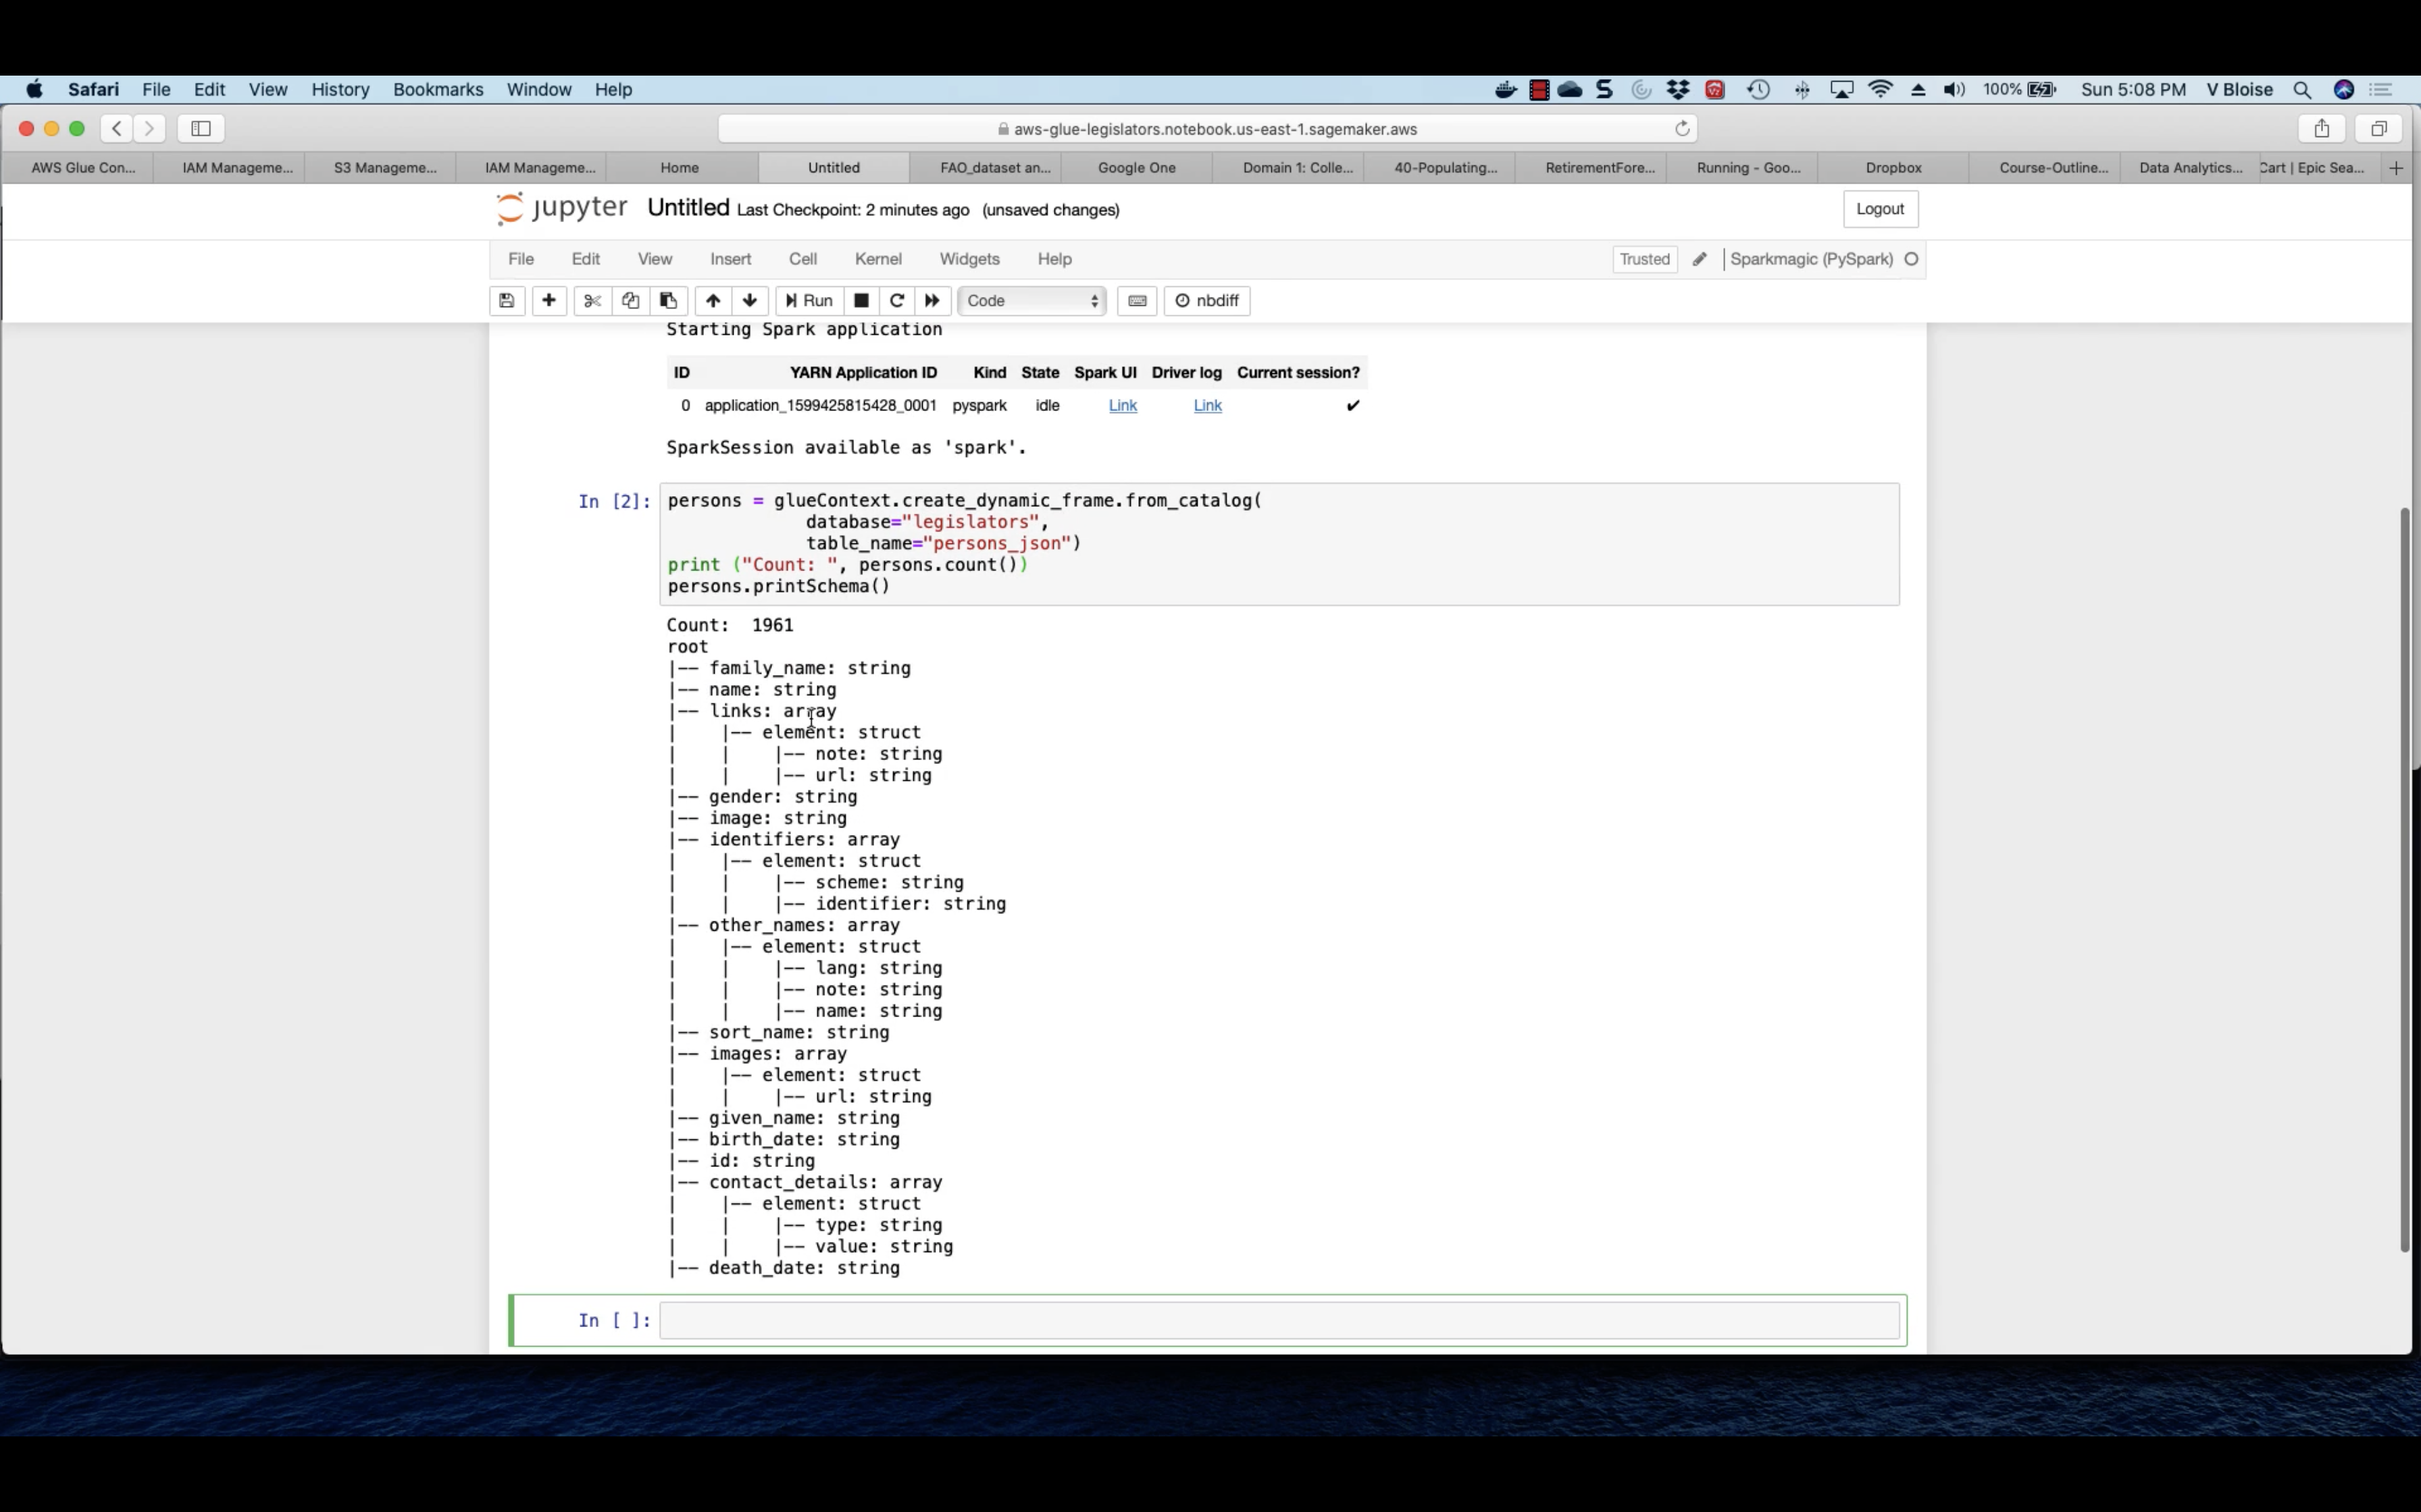Viewport: 2421px width, 1512px height.
Task: Interrupt the kernel with the stop icon
Action: (861, 301)
